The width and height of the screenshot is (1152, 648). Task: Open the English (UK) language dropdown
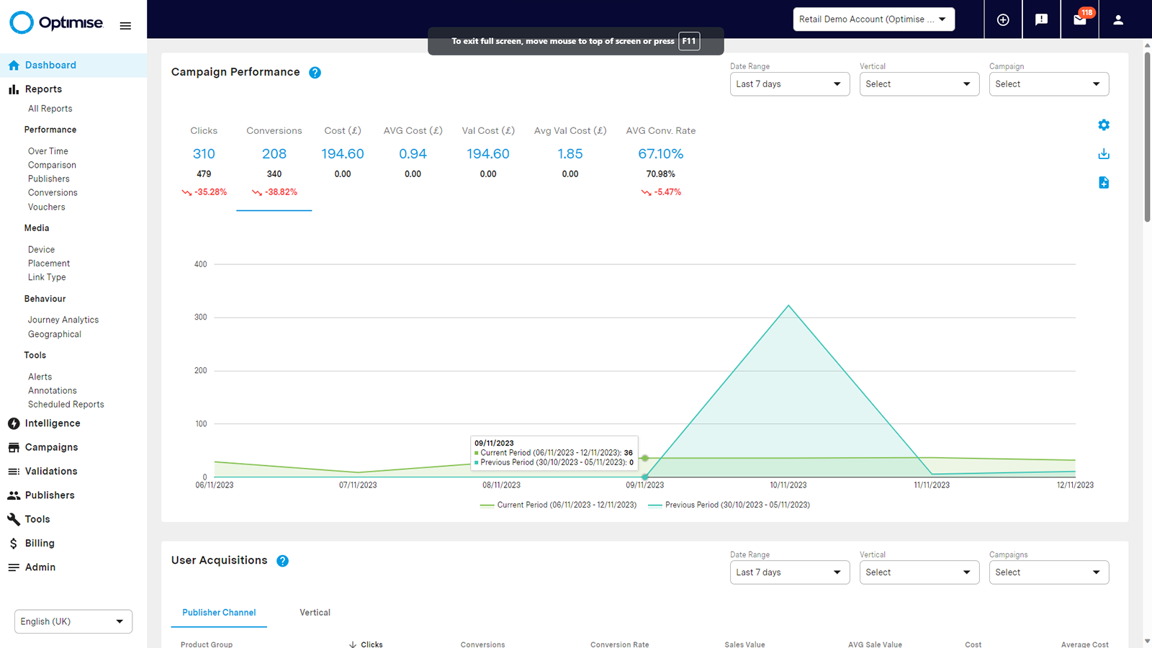[73, 621]
